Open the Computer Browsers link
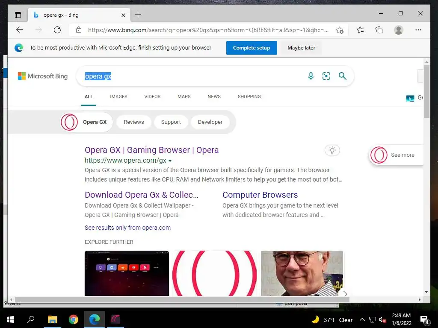Screen dimensions: 438x328 (260, 195)
